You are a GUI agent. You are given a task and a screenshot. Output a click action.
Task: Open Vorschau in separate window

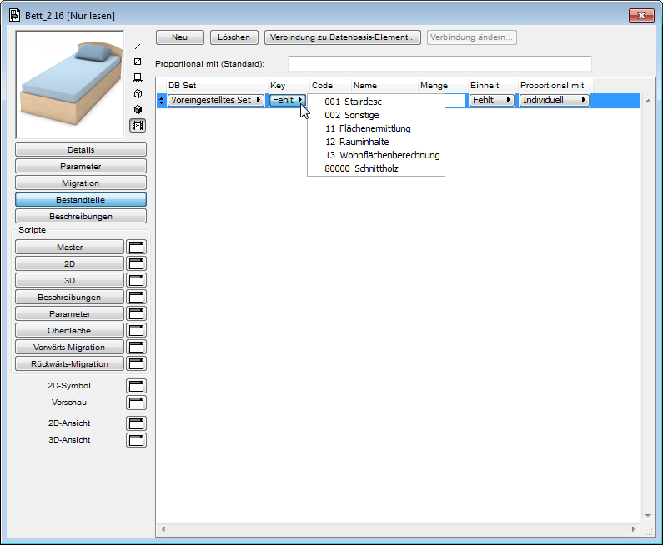point(136,402)
